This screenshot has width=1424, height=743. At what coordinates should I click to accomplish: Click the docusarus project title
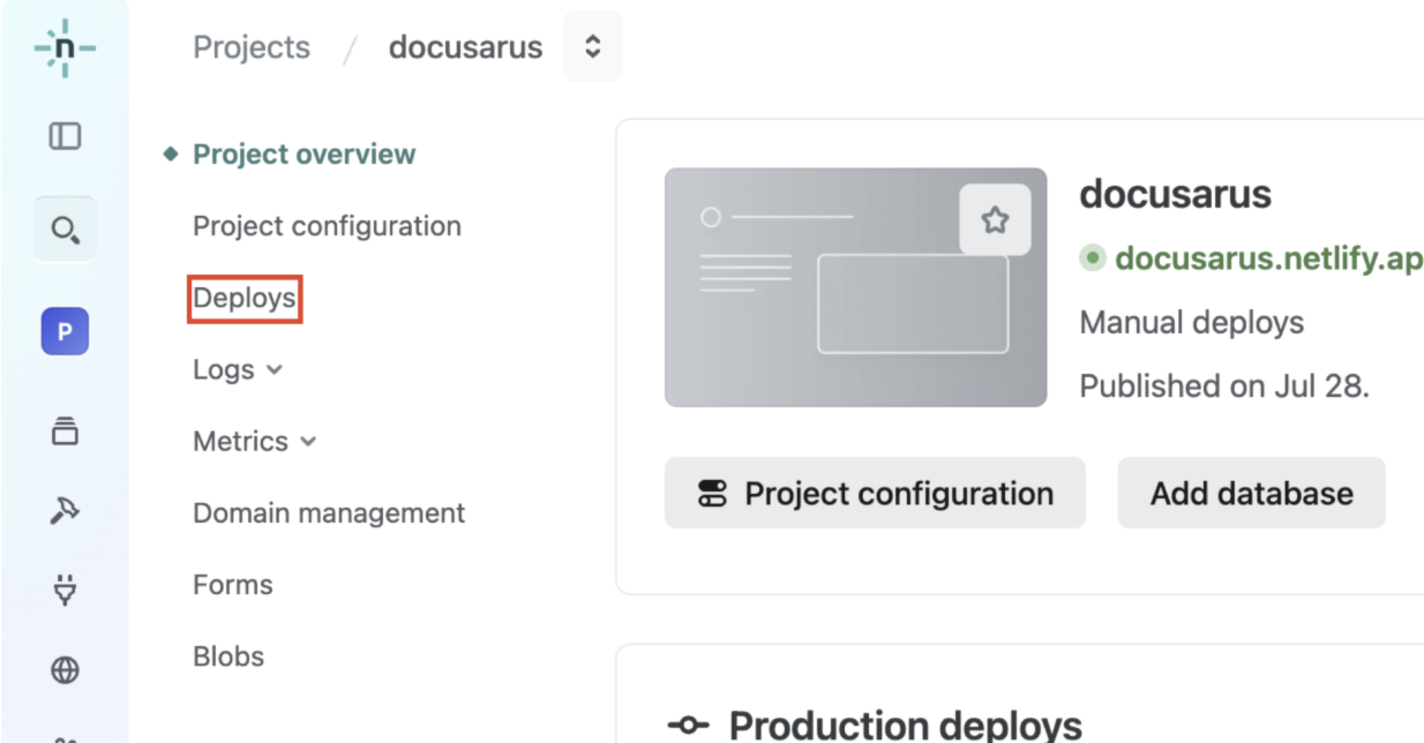pyautogui.click(x=1175, y=194)
